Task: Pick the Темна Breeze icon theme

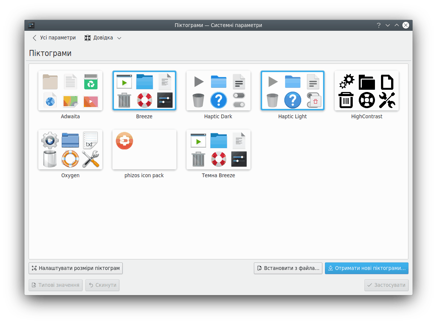Action: pos(218,149)
